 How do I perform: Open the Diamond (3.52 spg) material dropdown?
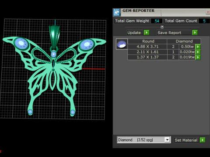[167, 140]
